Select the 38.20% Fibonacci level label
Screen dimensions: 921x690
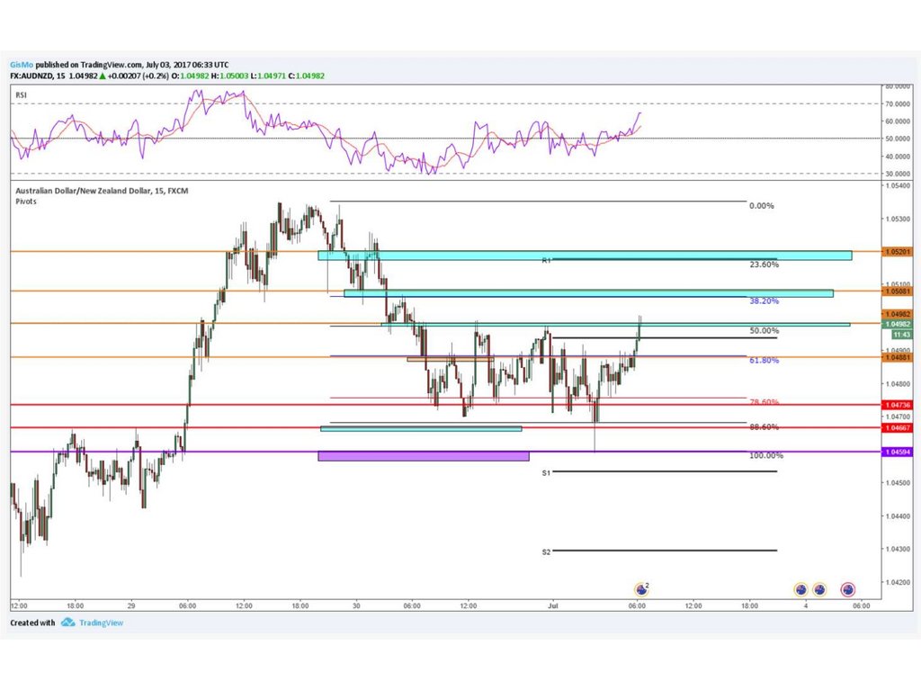764,301
